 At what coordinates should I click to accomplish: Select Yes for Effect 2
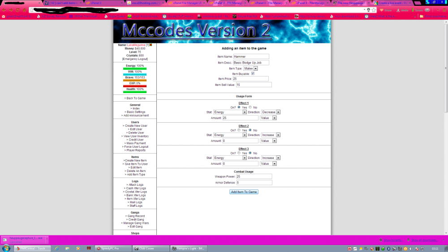coord(238,130)
